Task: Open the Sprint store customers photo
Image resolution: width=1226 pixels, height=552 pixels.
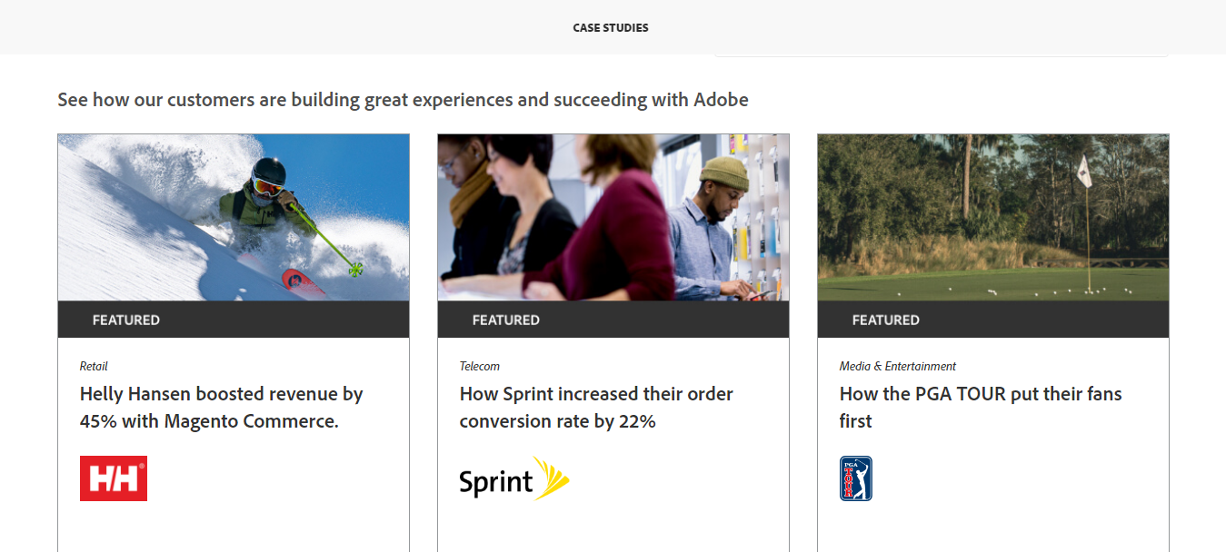Action: (x=613, y=218)
